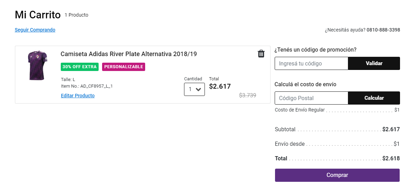
Task: Open the Seguir Comprando link
Action: point(35,30)
